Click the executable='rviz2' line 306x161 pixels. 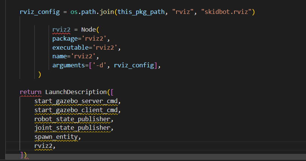[x=86, y=48]
